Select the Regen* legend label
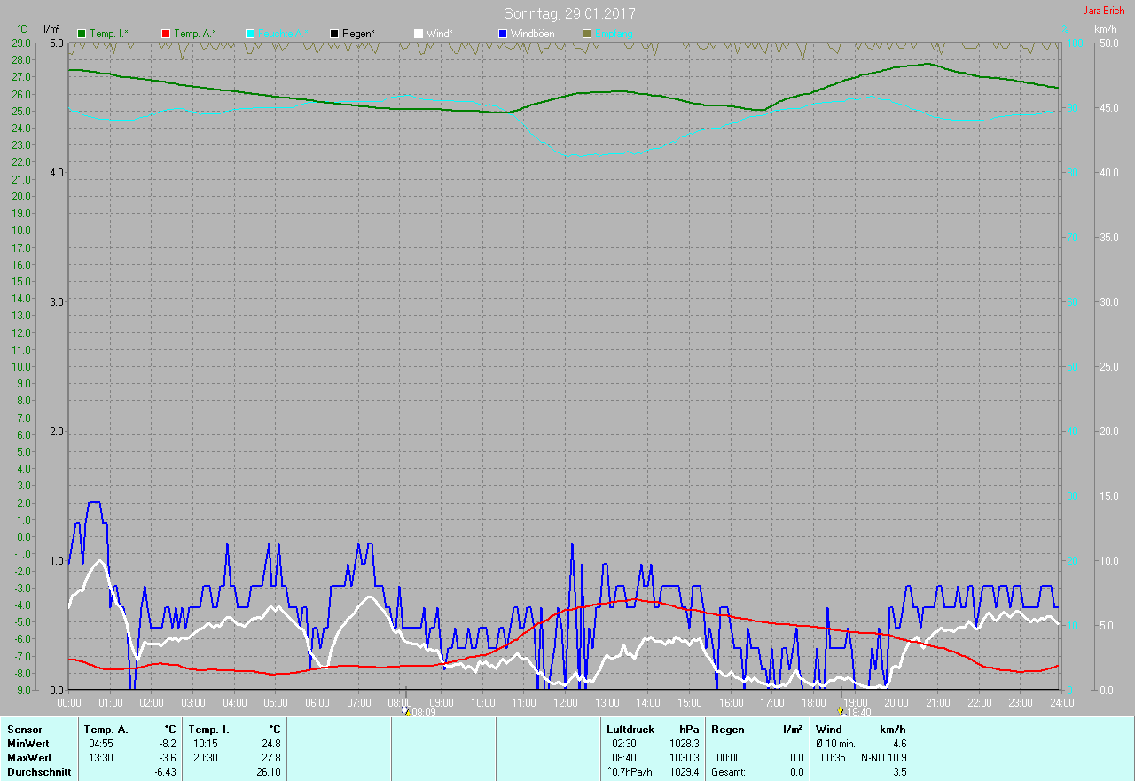Screen dimensions: 1135x781 point(358,34)
